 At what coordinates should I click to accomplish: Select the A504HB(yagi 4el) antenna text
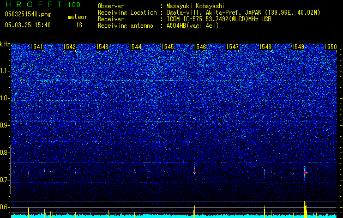tap(192, 26)
